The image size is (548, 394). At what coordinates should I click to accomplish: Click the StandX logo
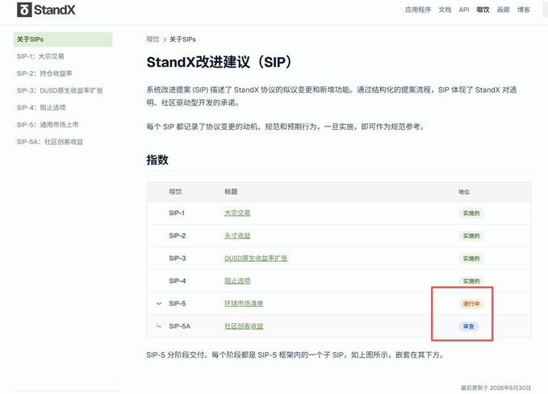pos(46,10)
